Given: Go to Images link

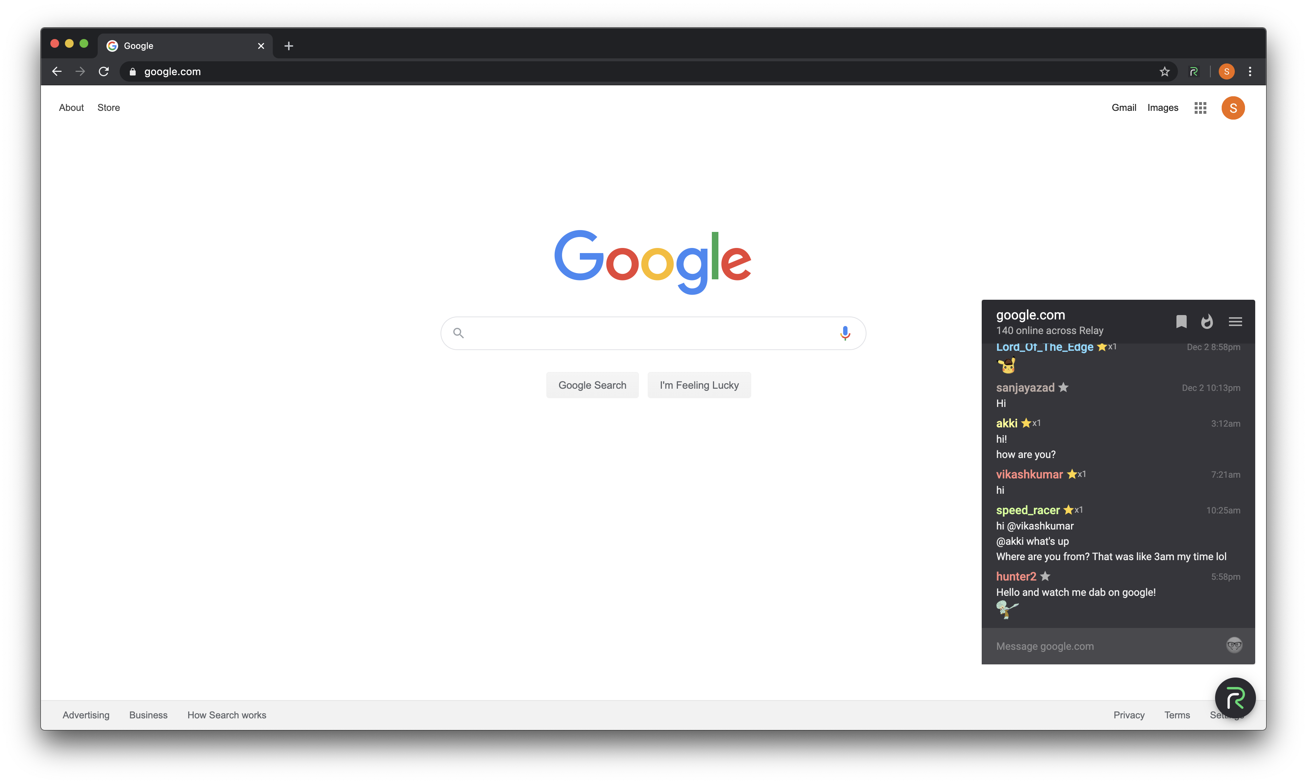Looking at the screenshot, I should [1163, 108].
